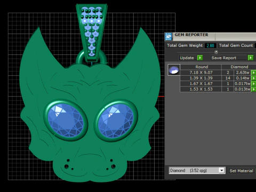Click the green arrow for the 2.63tw row

[x=253, y=73]
